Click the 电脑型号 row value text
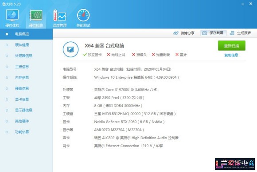Viewport: 257px width, 172px height. [133, 69]
